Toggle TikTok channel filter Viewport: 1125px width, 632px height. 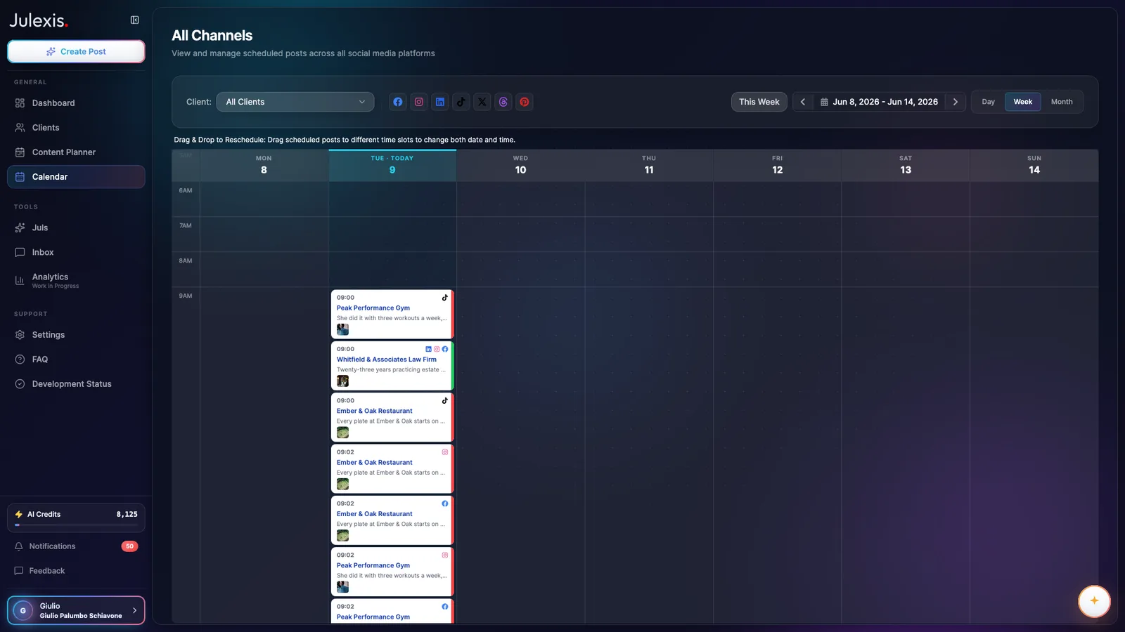461,102
